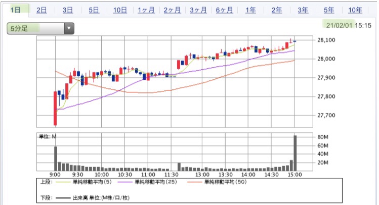This screenshot has height=205, width=379.
Task: Click the 28,100 price axis label
Action: click(x=326, y=40)
